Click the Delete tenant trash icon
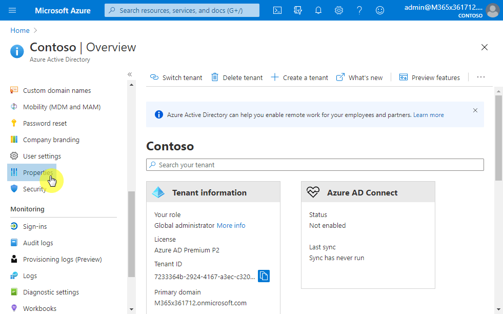 coord(215,77)
